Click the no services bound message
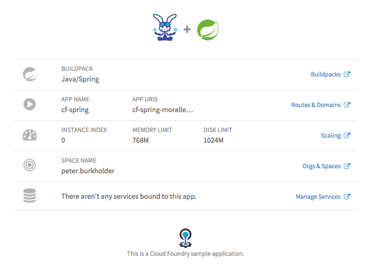This screenshot has height=272, width=371. [x=129, y=196]
